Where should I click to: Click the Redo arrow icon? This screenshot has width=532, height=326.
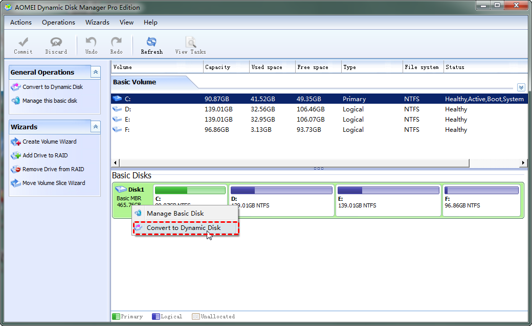(x=116, y=42)
